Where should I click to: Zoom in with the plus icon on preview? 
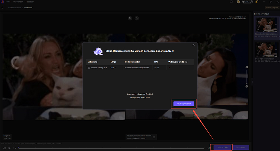pyautogui.click(x=247, y=67)
